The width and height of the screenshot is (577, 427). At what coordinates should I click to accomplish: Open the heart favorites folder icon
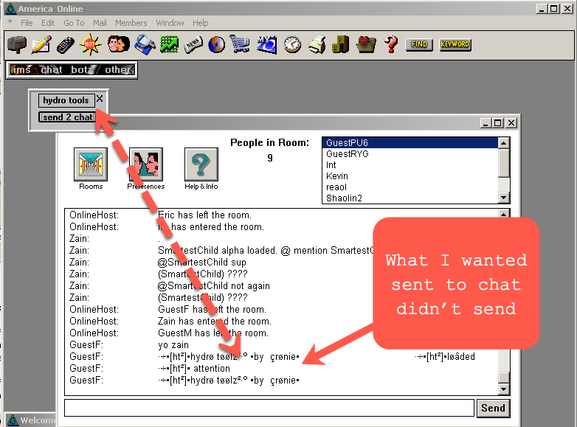[365, 44]
